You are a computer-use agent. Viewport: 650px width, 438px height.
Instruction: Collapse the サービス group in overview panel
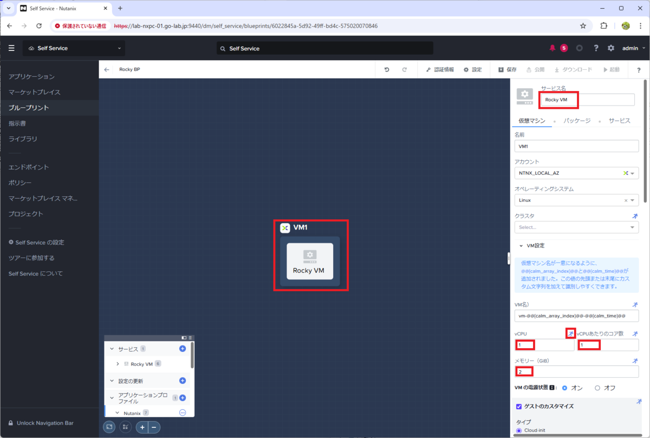coord(112,349)
